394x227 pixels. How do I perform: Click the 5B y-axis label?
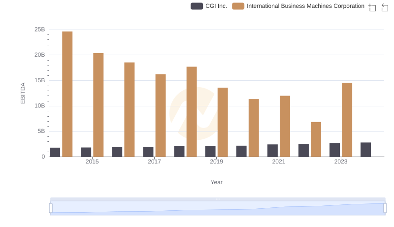tap(41, 131)
